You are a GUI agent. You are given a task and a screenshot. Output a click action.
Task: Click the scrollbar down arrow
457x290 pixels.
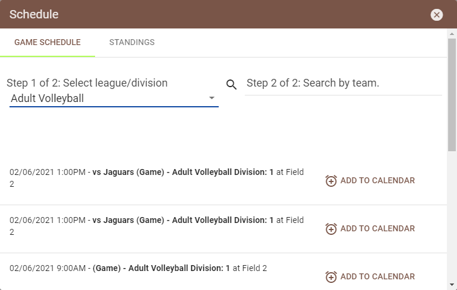452,285
